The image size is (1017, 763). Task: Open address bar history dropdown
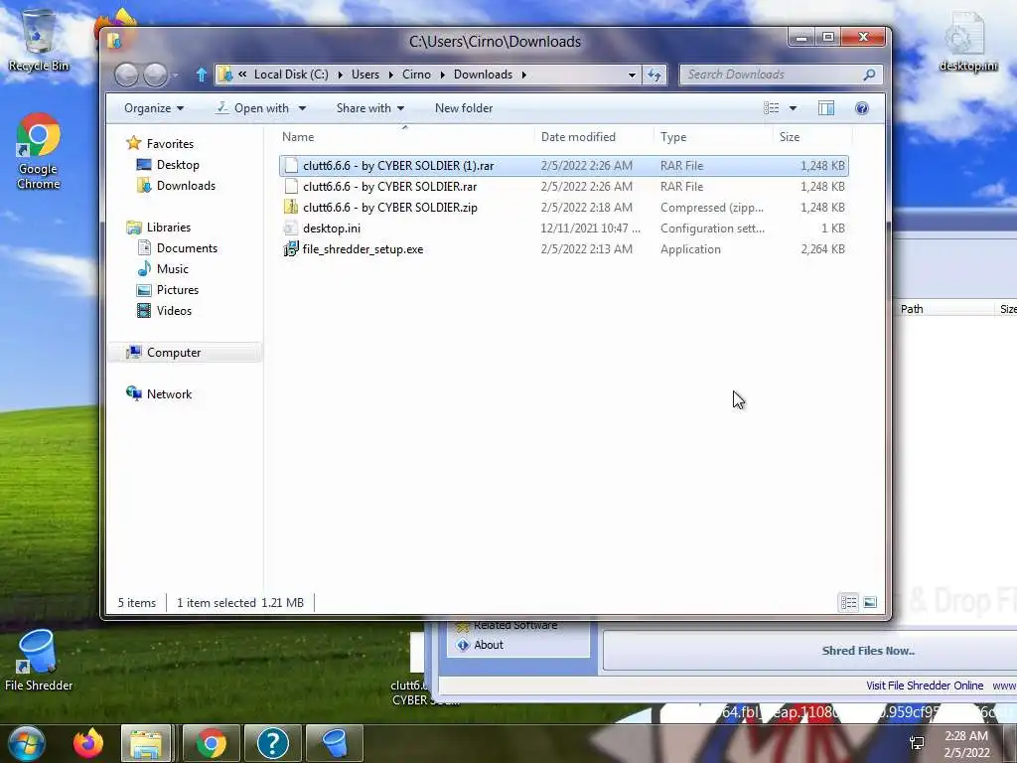click(632, 75)
